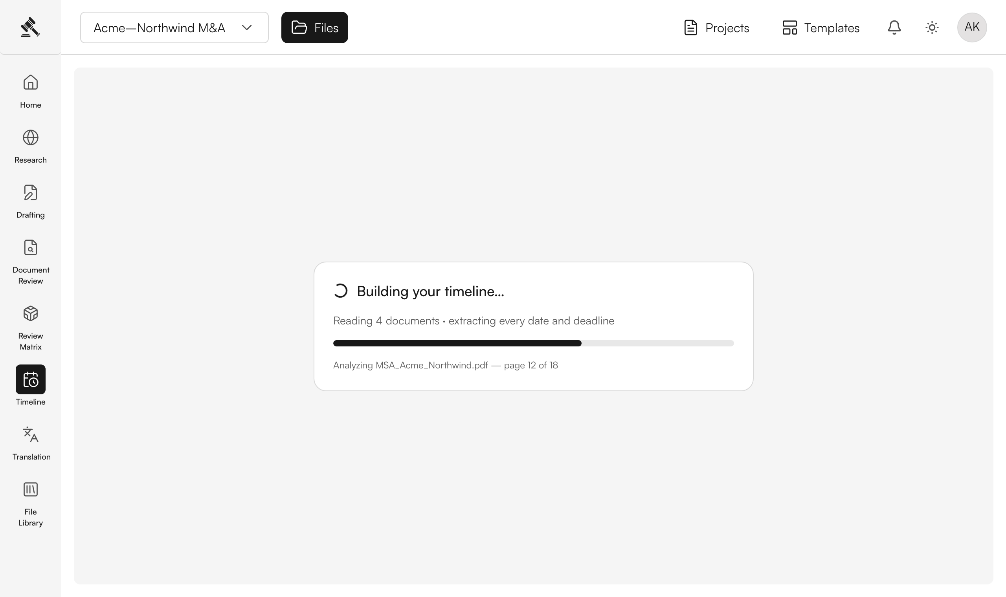The image size is (1006, 597).
Task: Click the Timeline label in the sidebar
Action: [31, 402]
